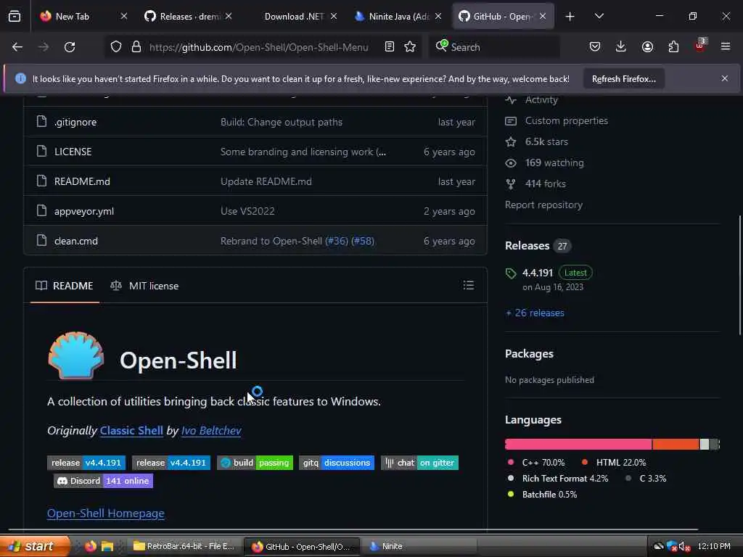Click the pink C++ language bar segment
The image size is (743, 557).
(578, 445)
